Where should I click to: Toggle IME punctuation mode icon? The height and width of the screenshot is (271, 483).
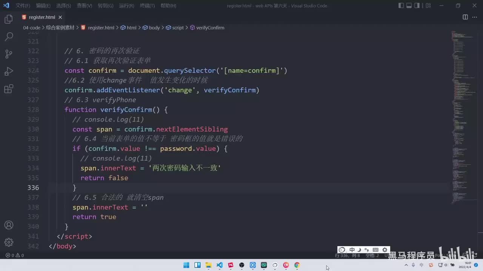point(367,250)
